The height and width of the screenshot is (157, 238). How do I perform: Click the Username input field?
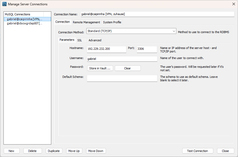(122, 59)
